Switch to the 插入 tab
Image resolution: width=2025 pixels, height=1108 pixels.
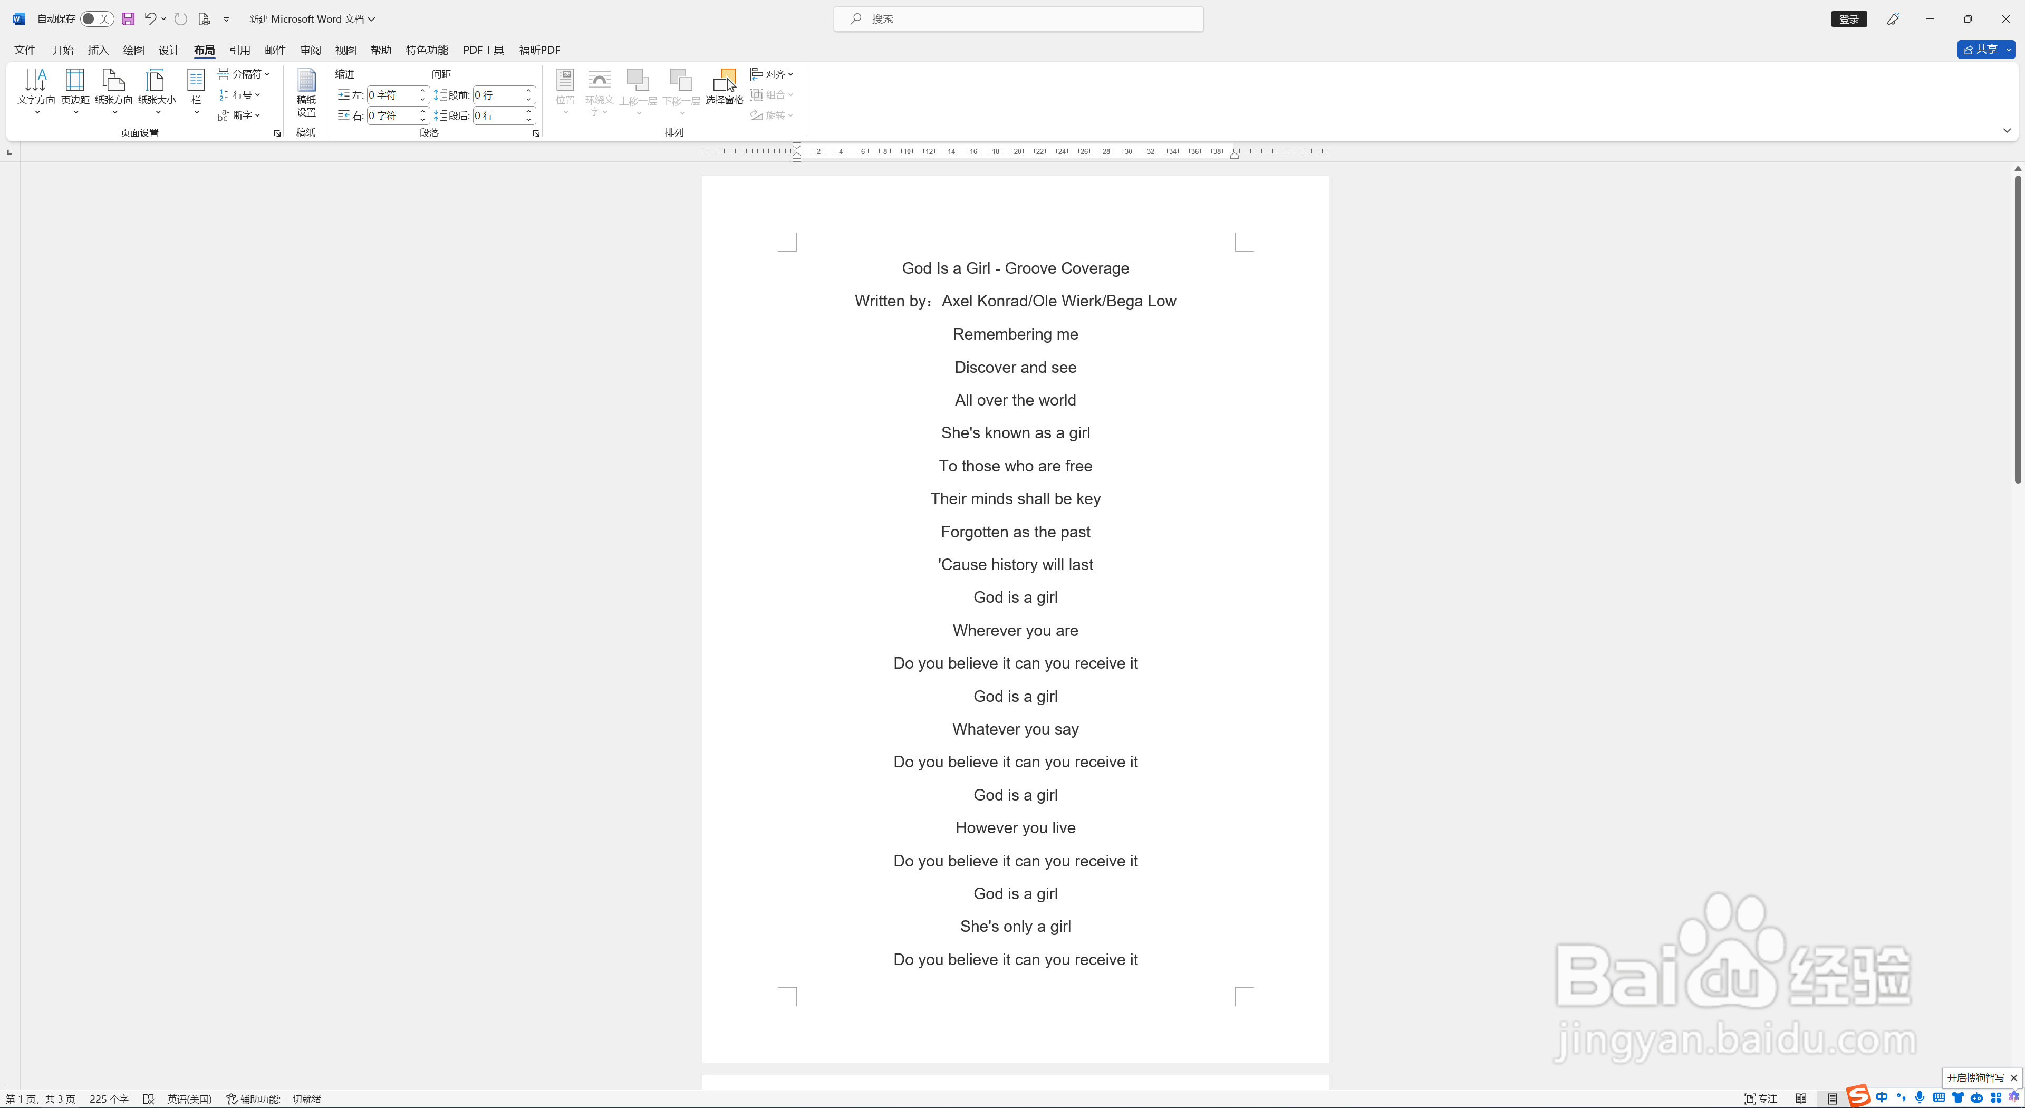click(x=98, y=50)
